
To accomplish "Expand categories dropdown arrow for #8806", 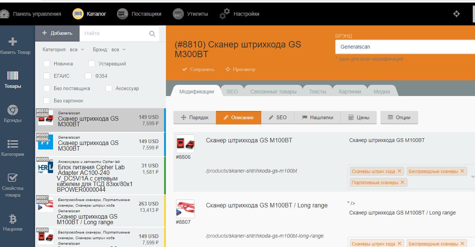I will click(472, 177).
